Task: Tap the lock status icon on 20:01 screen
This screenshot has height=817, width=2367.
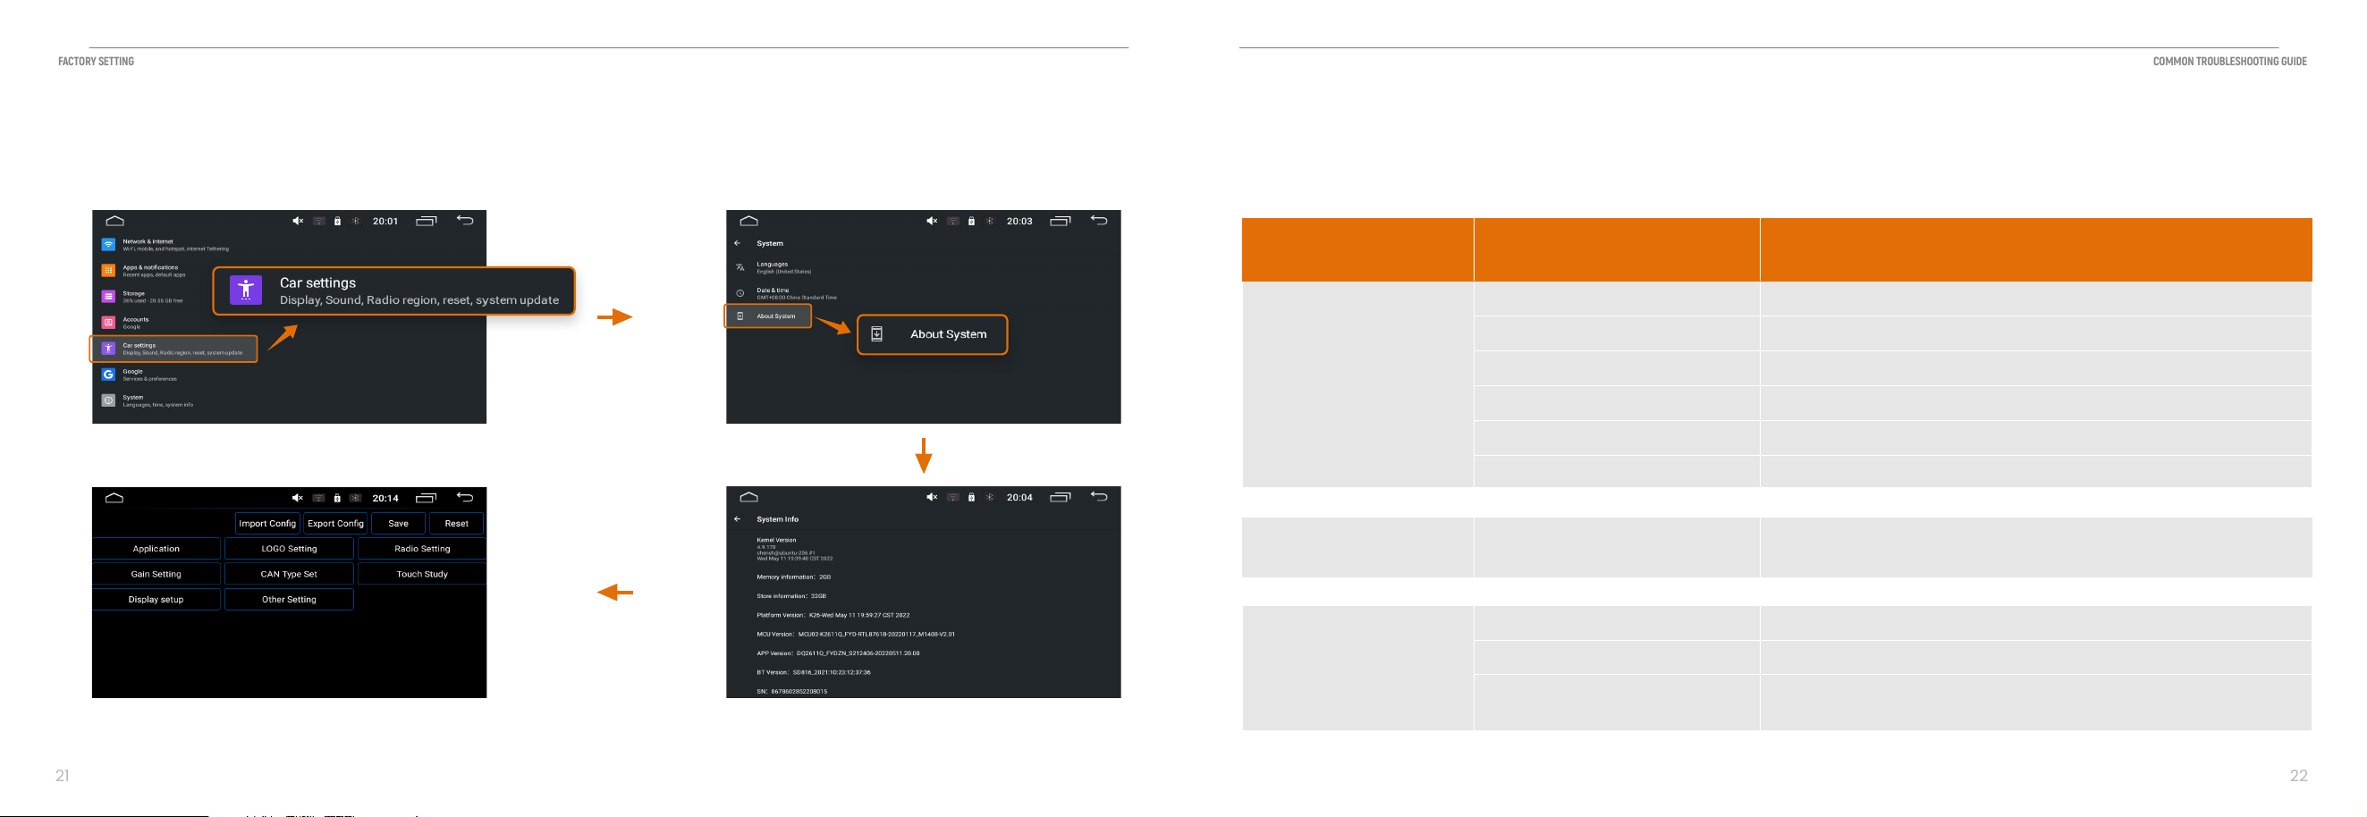Action: 337,222
